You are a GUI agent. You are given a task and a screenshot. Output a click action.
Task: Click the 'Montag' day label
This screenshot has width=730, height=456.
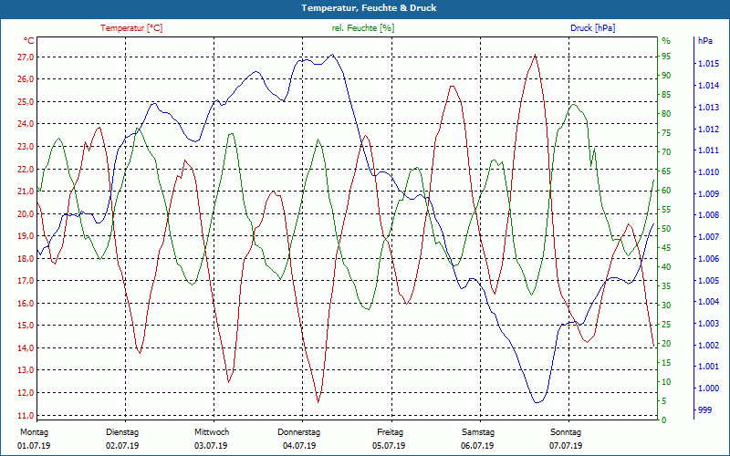pos(34,432)
